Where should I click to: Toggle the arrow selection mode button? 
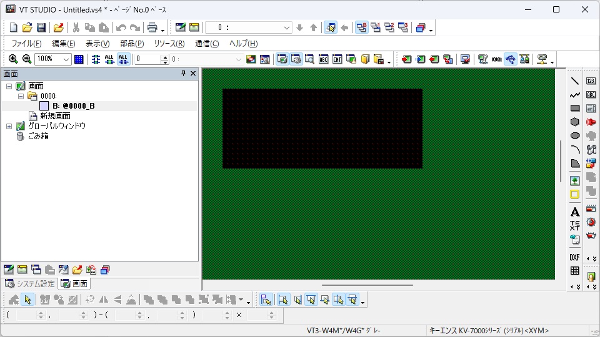27,300
